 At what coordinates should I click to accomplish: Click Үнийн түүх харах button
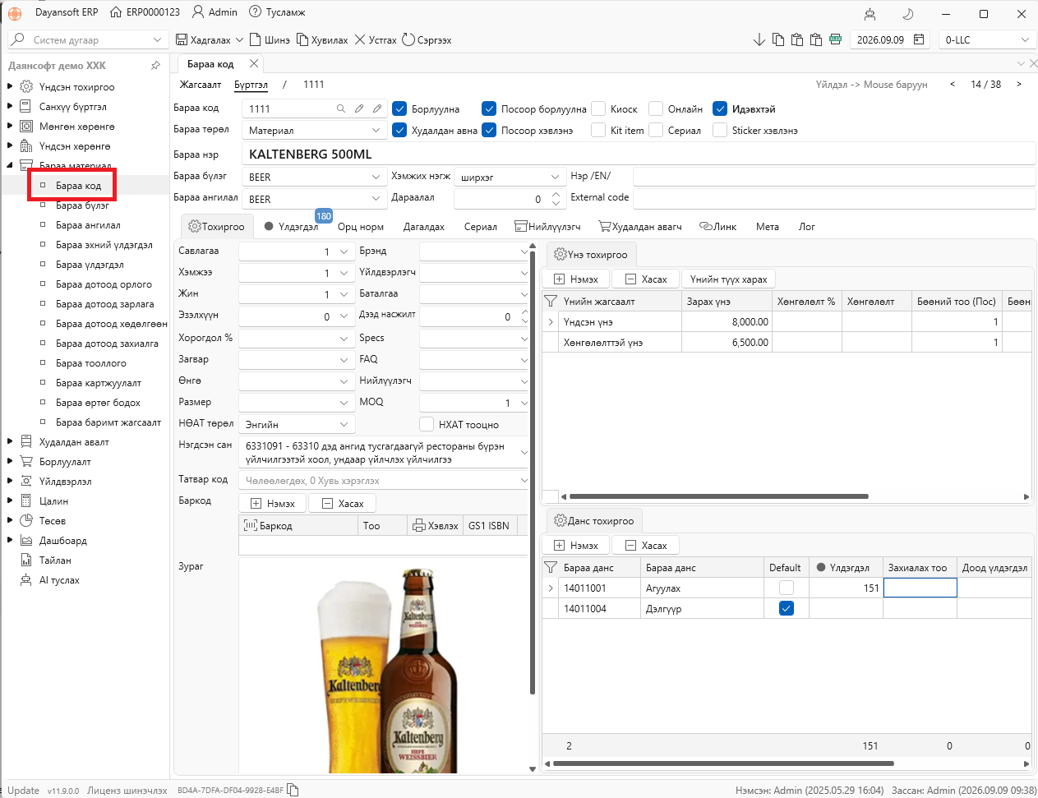click(728, 279)
